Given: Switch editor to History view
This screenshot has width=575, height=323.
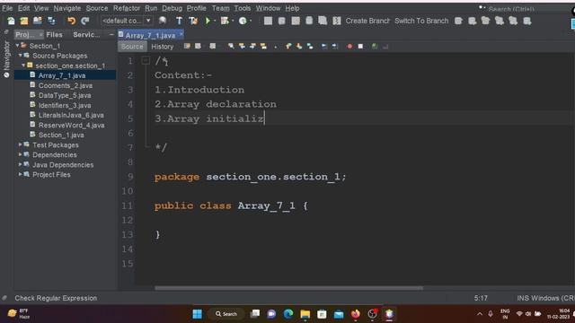Looking at the screenshot, I should pos(162,47).
